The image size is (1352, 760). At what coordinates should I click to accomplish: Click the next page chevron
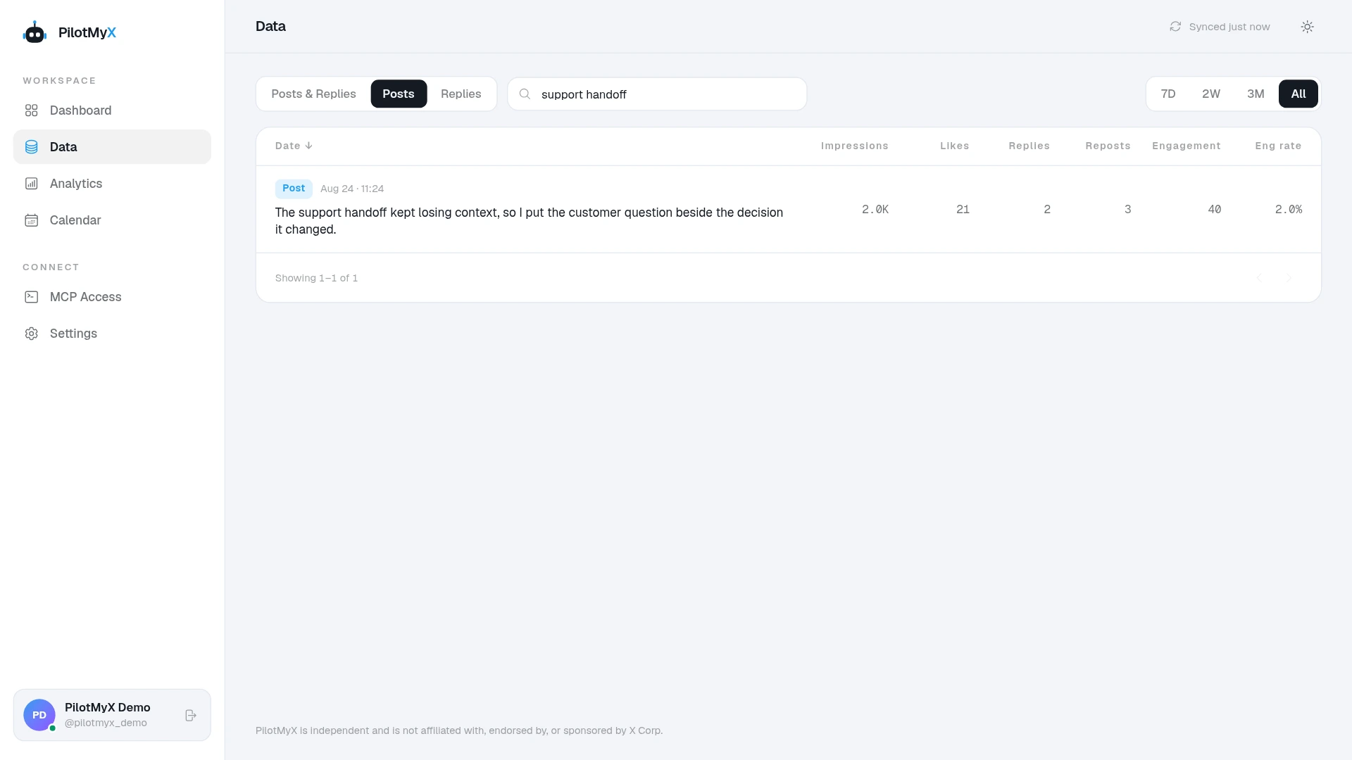(1289, 278)
